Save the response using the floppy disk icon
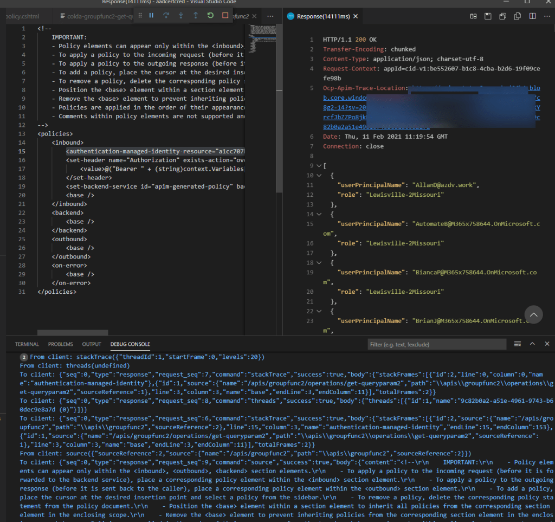555x522 pixels. pos(488,16)
